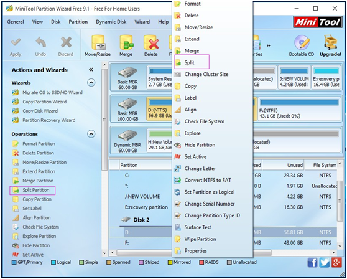Collapse the Actions and Wizards panel
The width and height of the screenshot is (347, 279).
point(91,70)
